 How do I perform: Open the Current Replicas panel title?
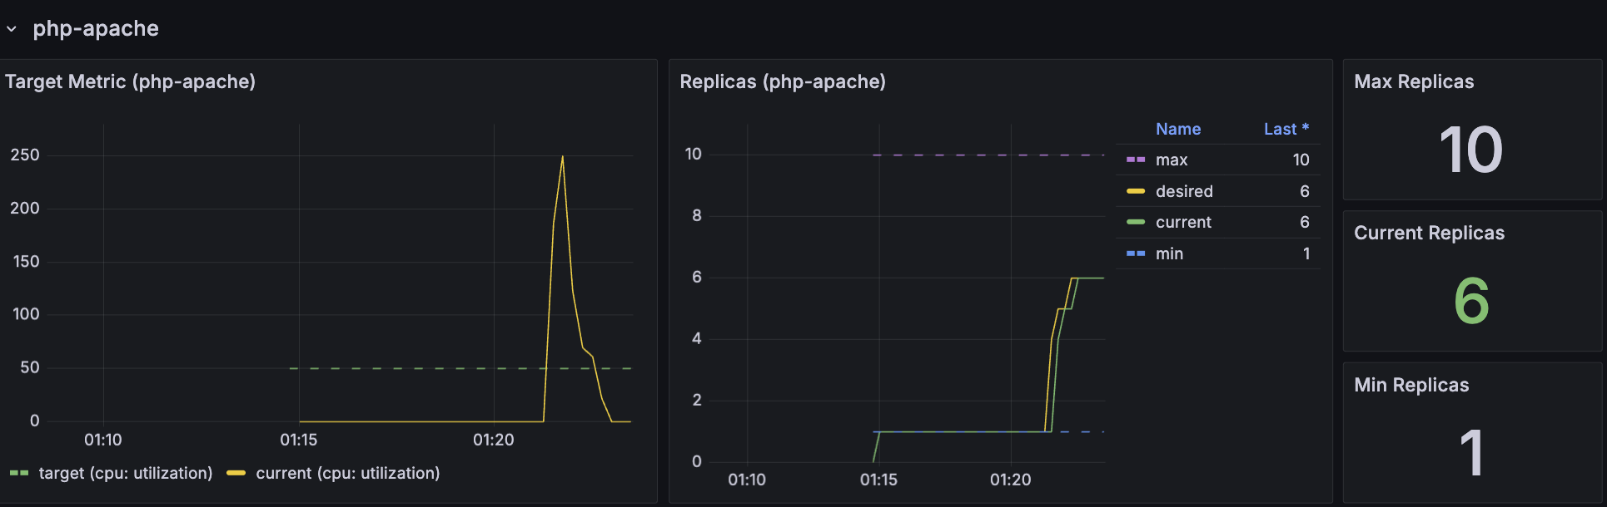click(1428, 233)
